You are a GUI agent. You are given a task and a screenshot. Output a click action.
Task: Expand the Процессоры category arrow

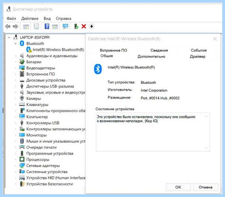(x=15, y=160)
